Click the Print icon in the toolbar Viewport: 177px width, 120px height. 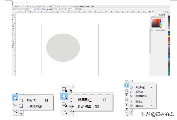coord(20,7)
